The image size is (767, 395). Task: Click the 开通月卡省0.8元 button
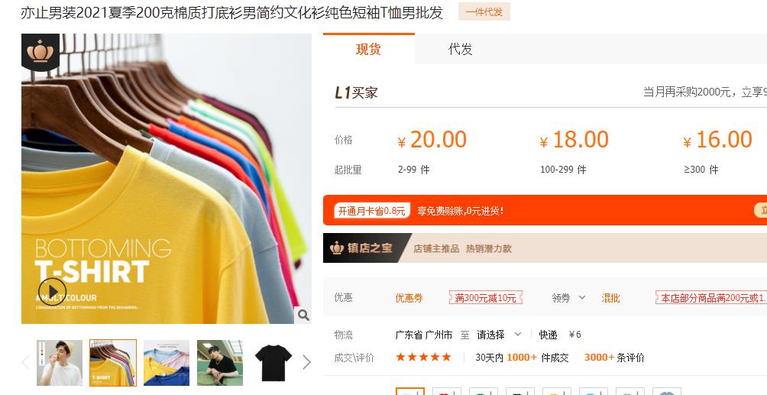pos(372,211)
